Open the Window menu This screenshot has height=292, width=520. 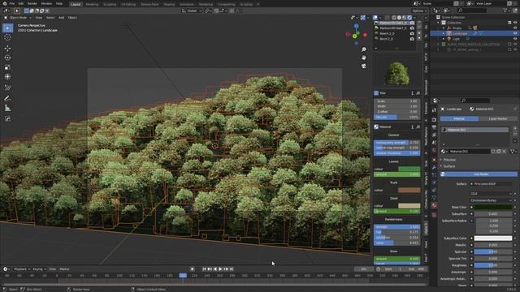[x=46, y=3]
